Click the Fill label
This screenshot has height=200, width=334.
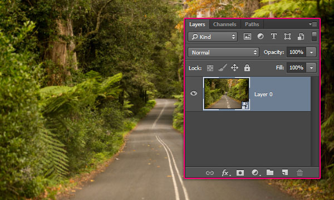click(x=280, y=68)
